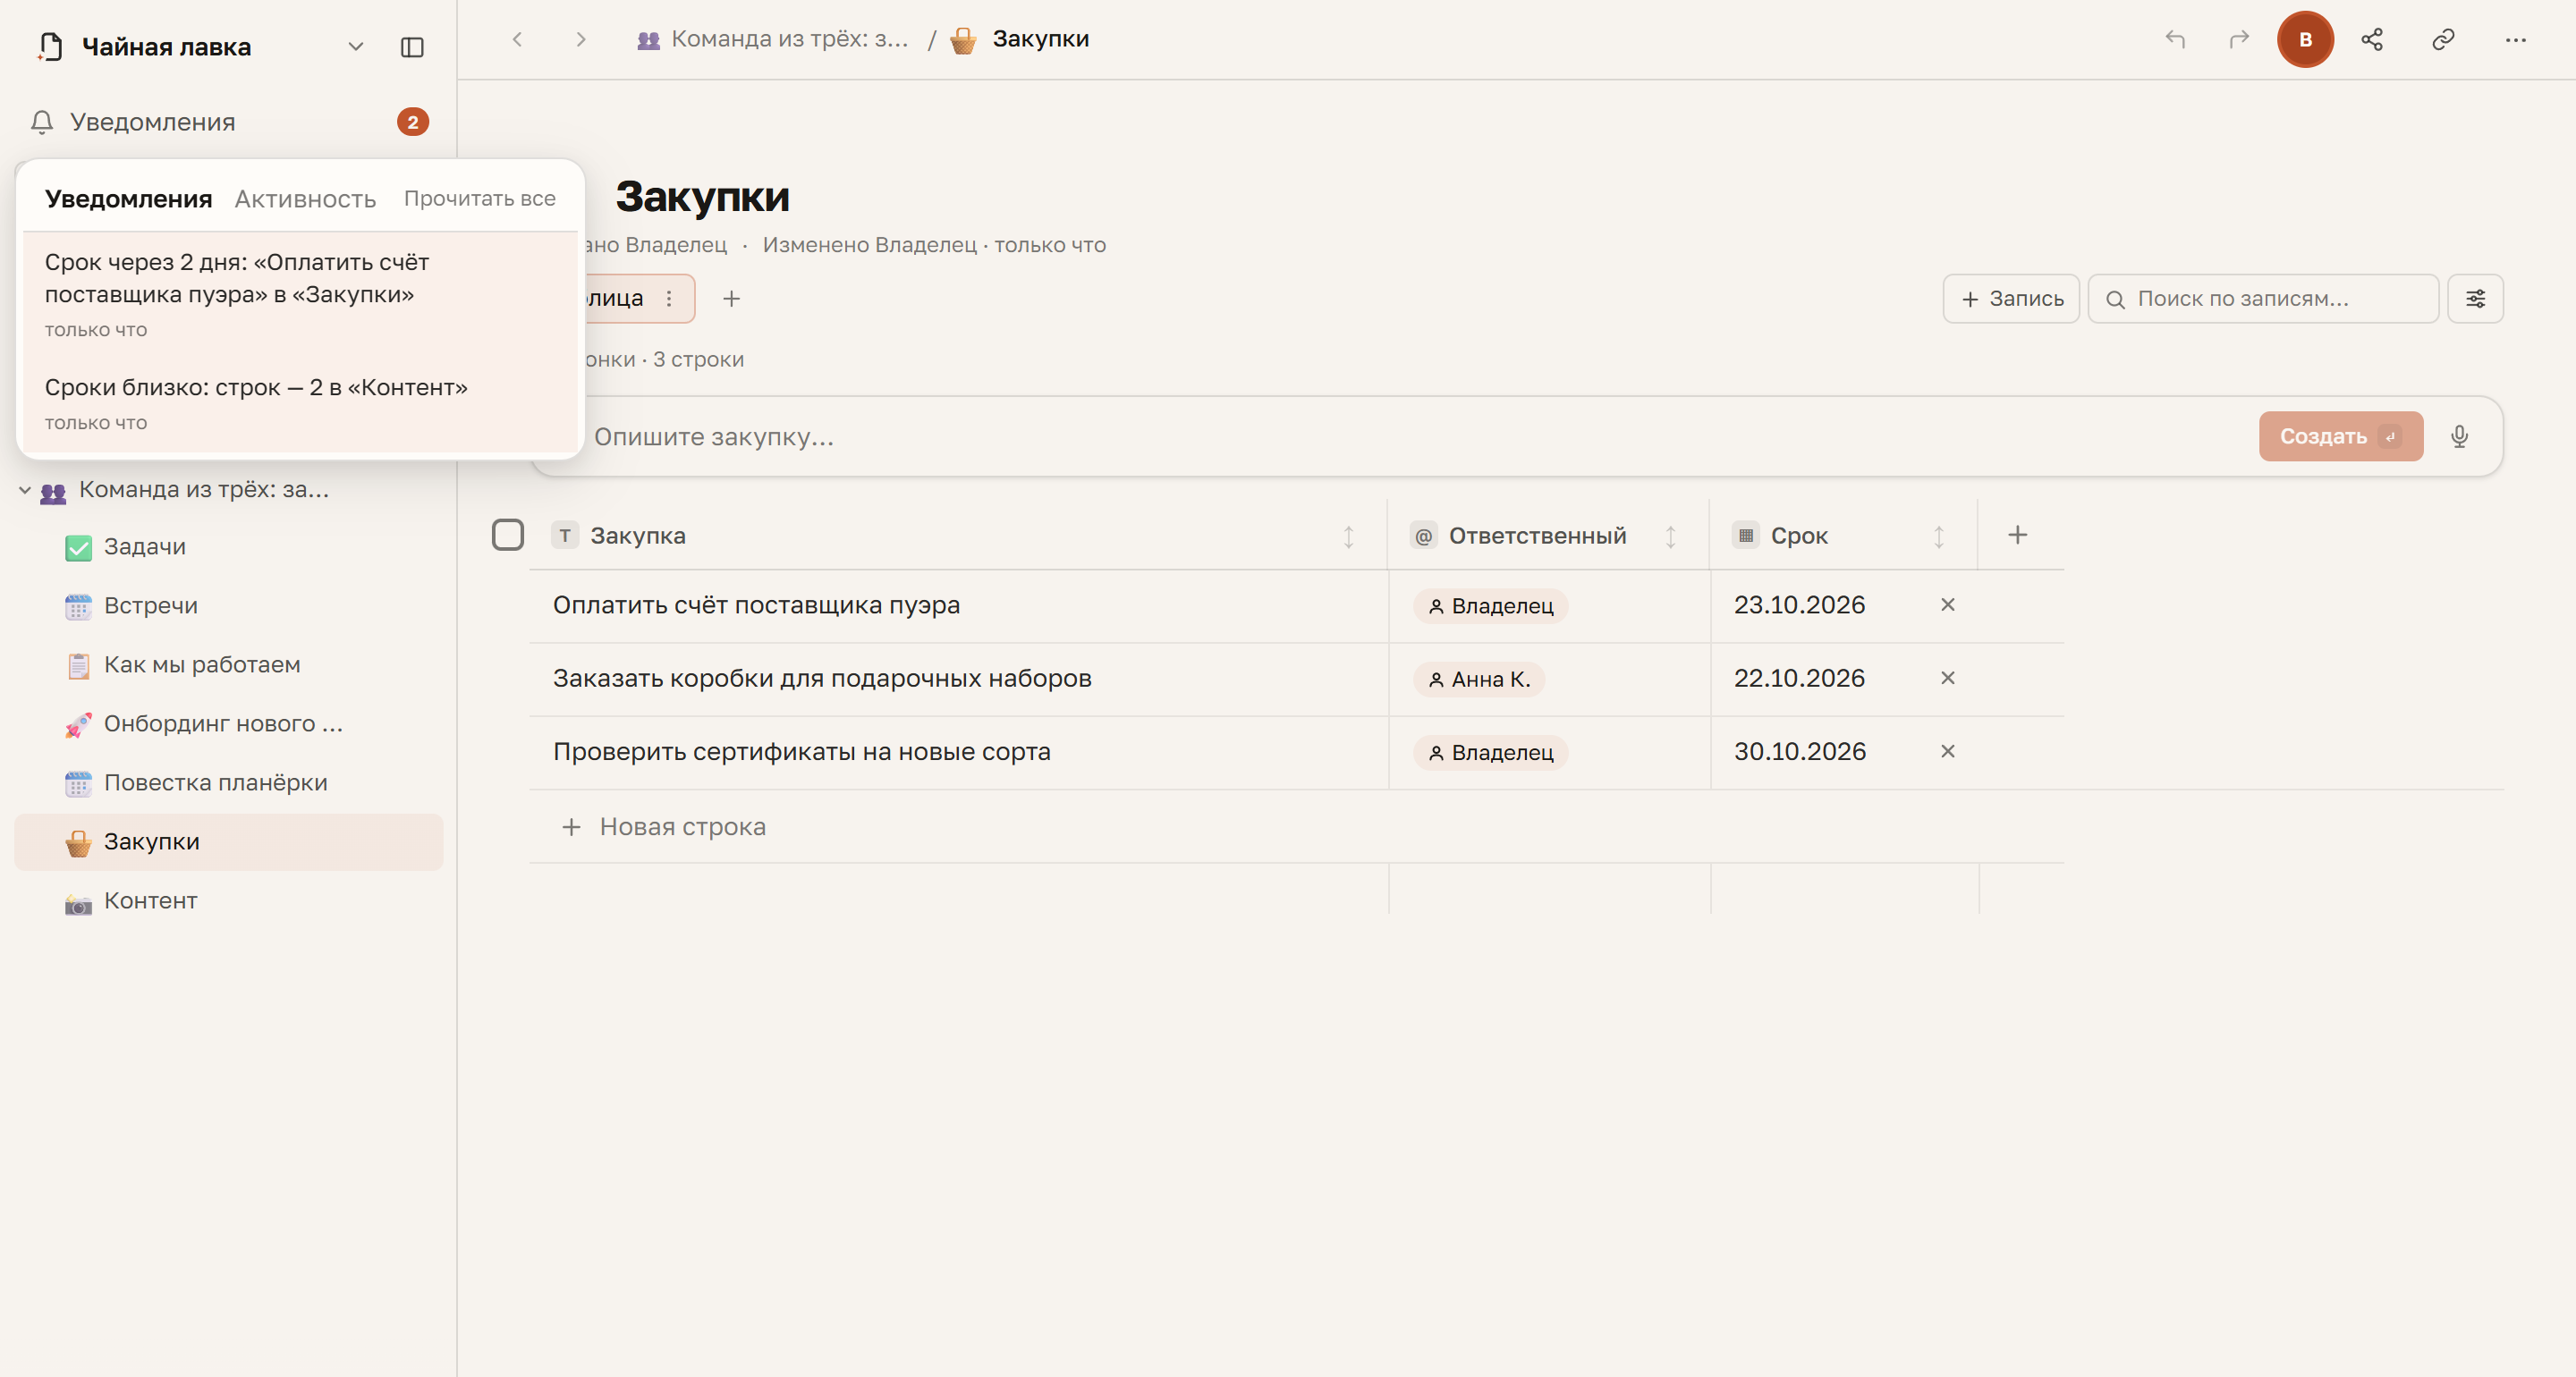Toggle the select-all rows checkbox
Screen dimensions: 2576x1377
pos(508,535)
